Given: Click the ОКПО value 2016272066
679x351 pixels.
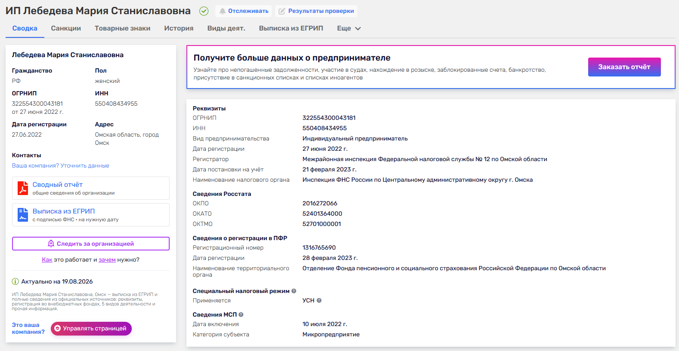Looking at the screenshot, I should point(320,204).
